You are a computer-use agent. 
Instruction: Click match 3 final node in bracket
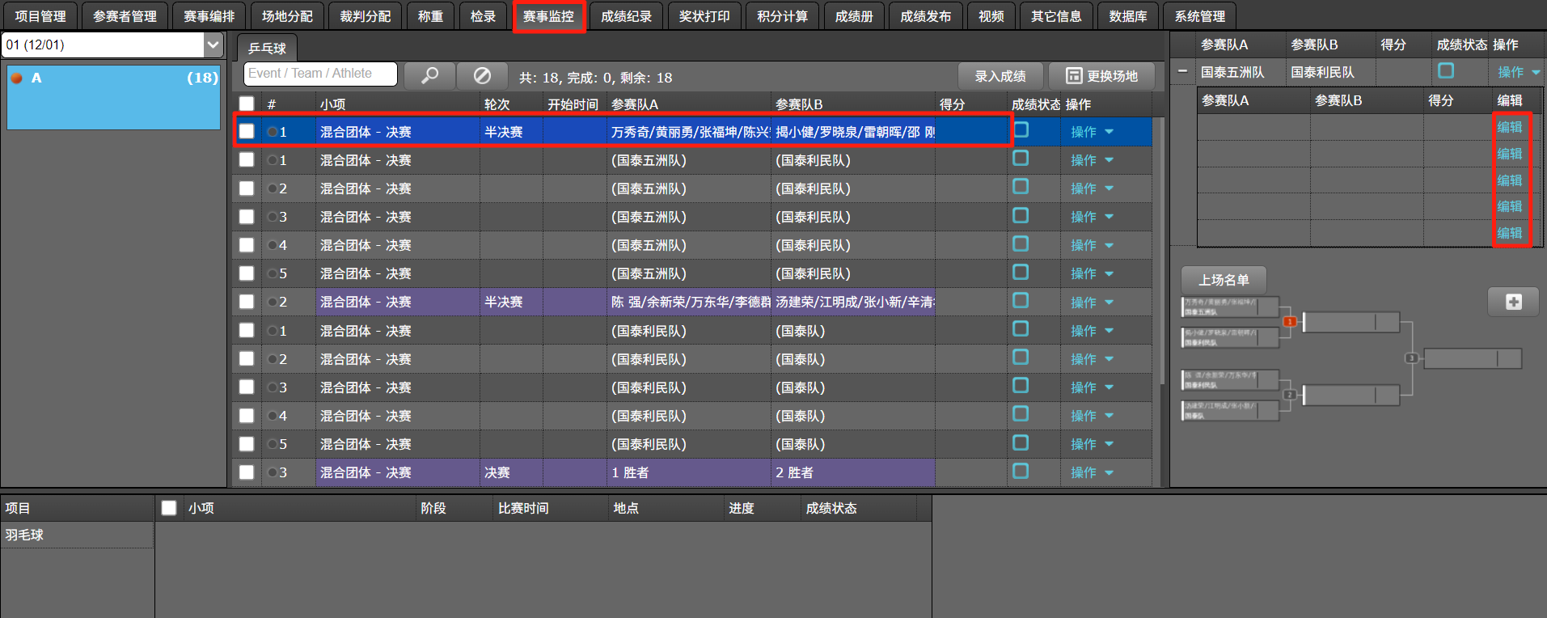[1411, 358]
